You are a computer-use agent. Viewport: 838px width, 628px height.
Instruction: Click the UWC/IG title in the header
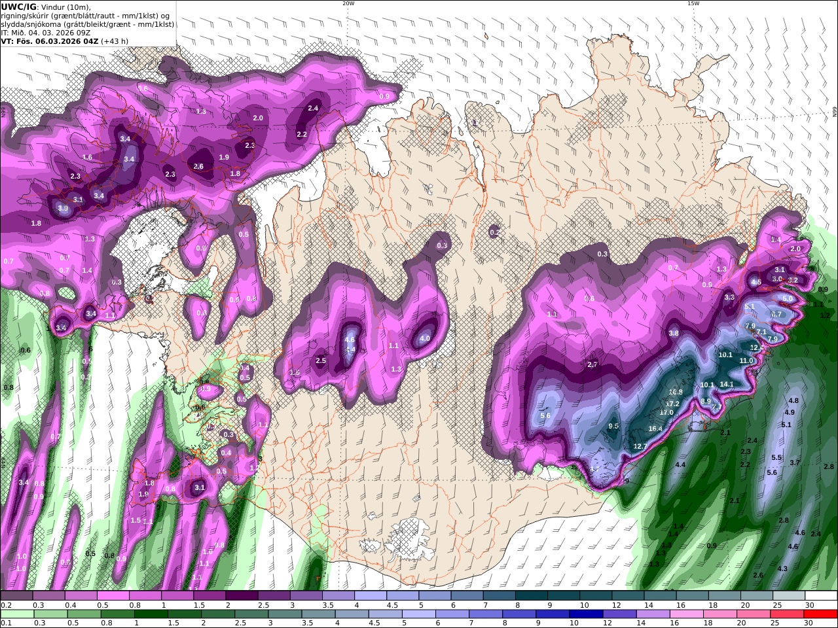(x=18, y=7)
